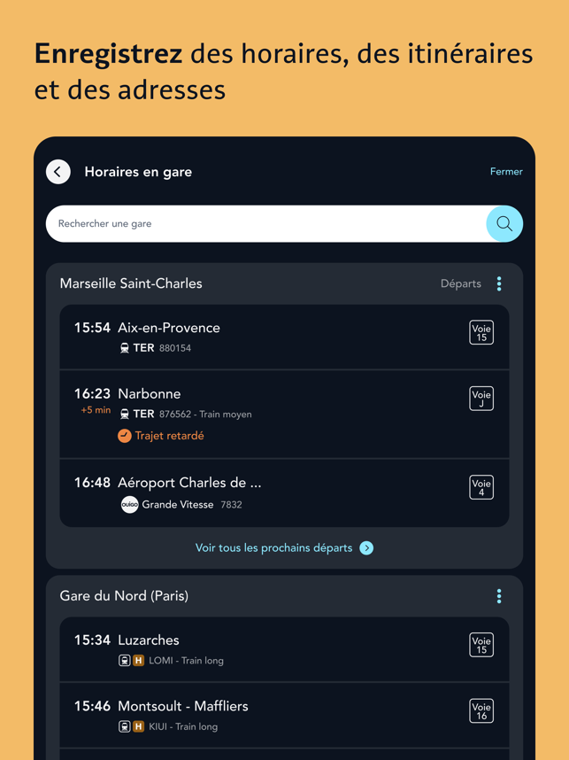
Task: Open the 15:54 Aix-en-Provence departure
Action: click(284, 337)
